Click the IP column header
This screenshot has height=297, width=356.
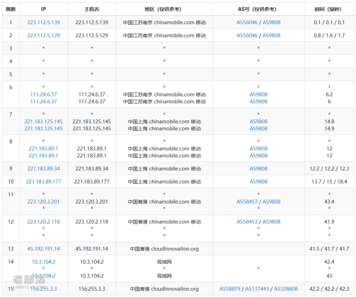click(x=44, y=9)
